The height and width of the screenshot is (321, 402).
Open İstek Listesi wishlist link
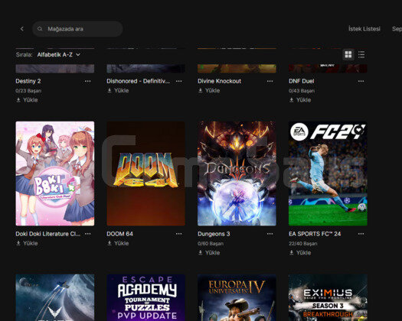364,29
